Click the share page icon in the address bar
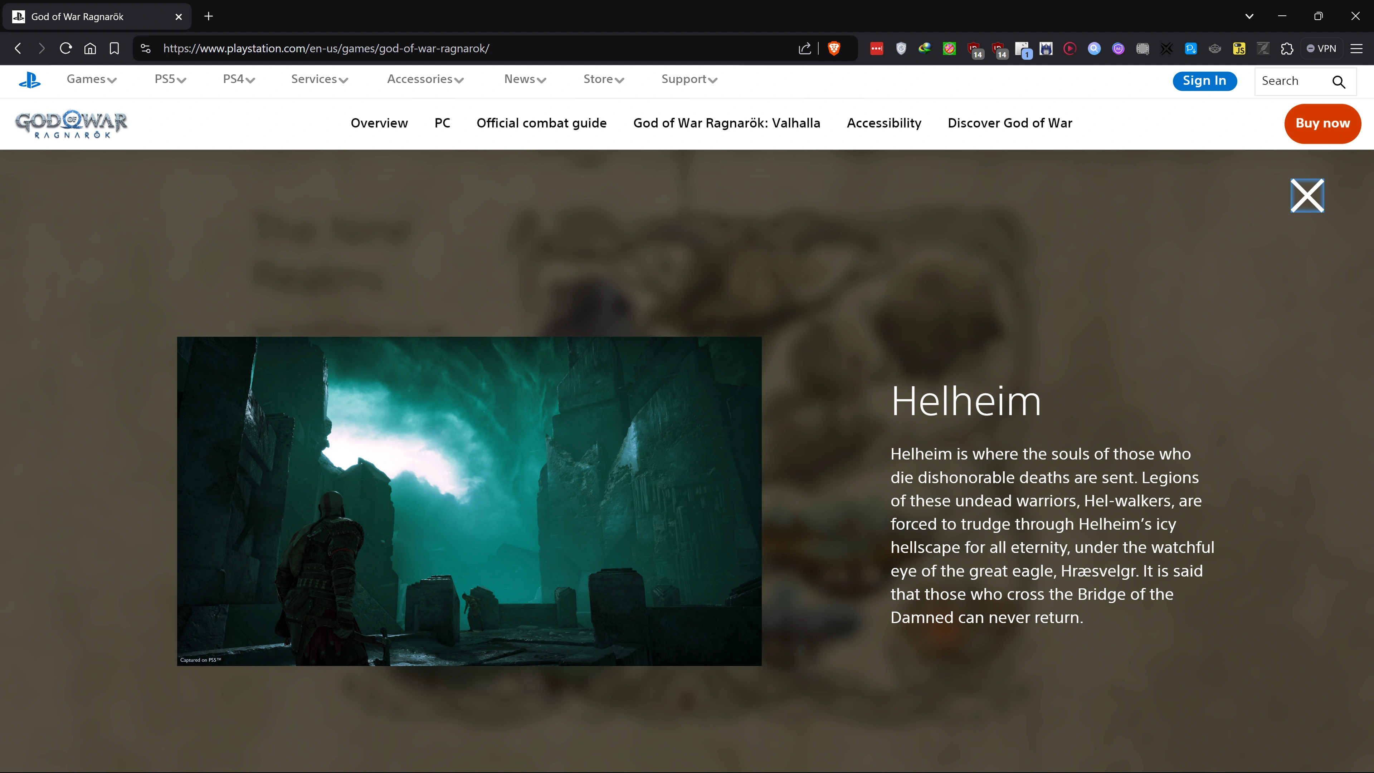This screenshot has width=1374, height=773. click(x=804, y=49)
